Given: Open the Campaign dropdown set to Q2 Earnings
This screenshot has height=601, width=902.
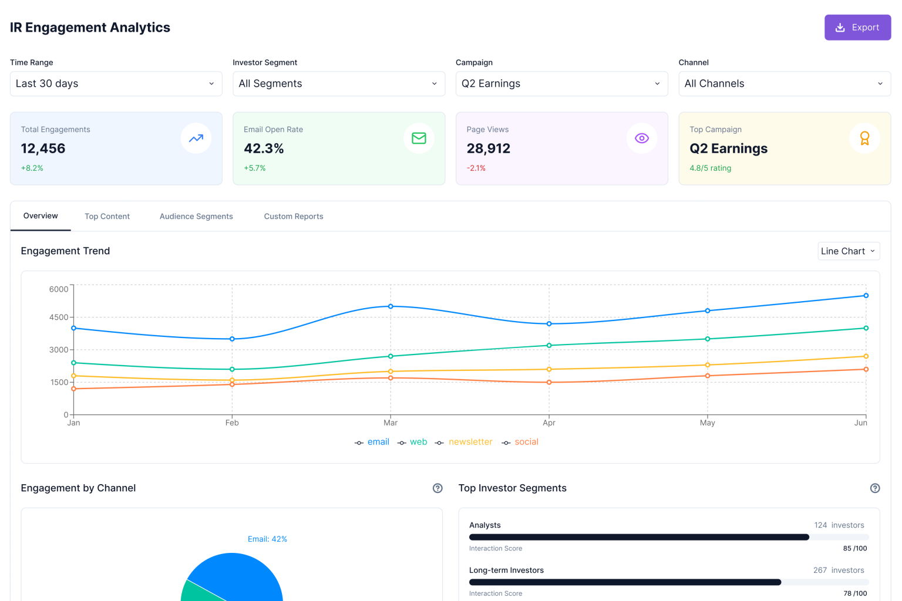Looking at the screenshot, I should click(x=561, y=83).
